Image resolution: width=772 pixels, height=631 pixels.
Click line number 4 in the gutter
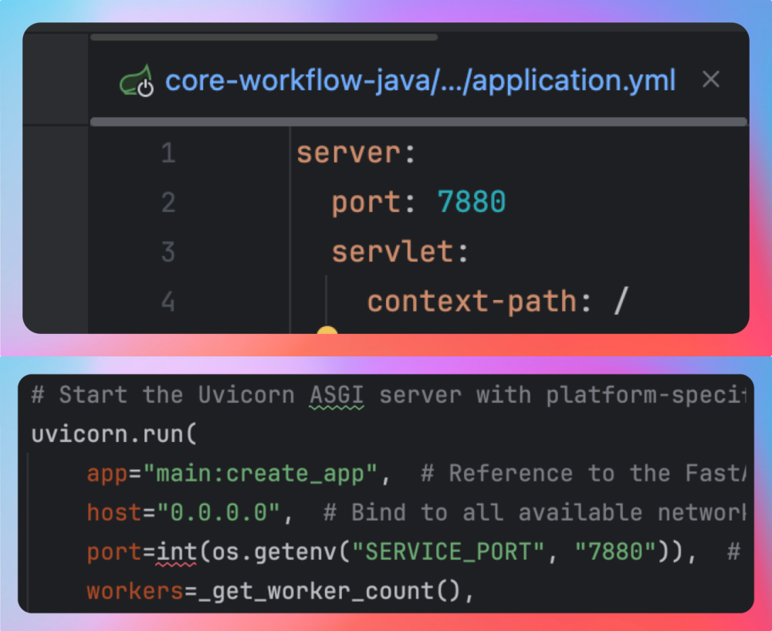point(168,302)
